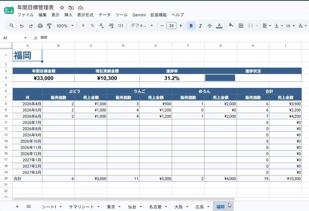This screenshot has width=309, height=211.
Task: Decrease decimal places button
Action: pyautogui.click(x=101, y=26)
